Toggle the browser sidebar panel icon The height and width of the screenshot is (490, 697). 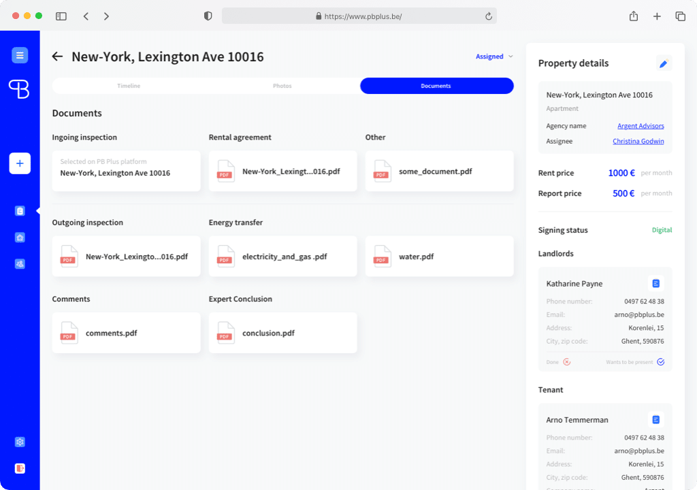pos(61,16)
